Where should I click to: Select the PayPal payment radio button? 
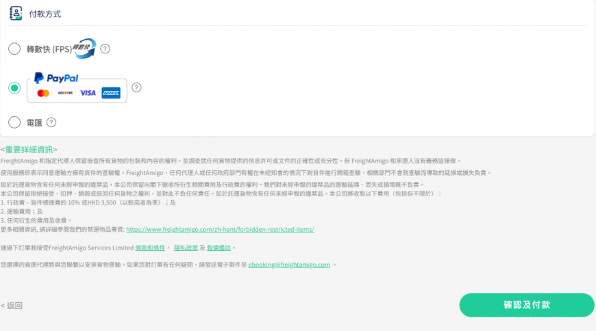point(14,88)
